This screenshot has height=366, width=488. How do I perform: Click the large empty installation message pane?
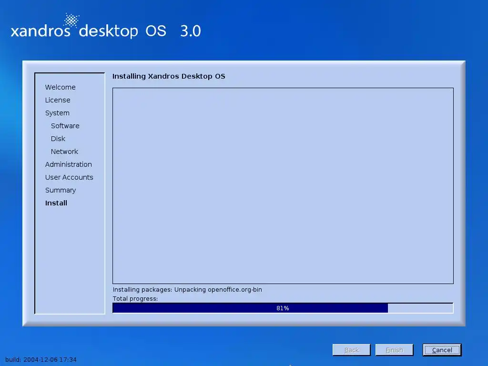pyautogui.click(x=283, y=186)
